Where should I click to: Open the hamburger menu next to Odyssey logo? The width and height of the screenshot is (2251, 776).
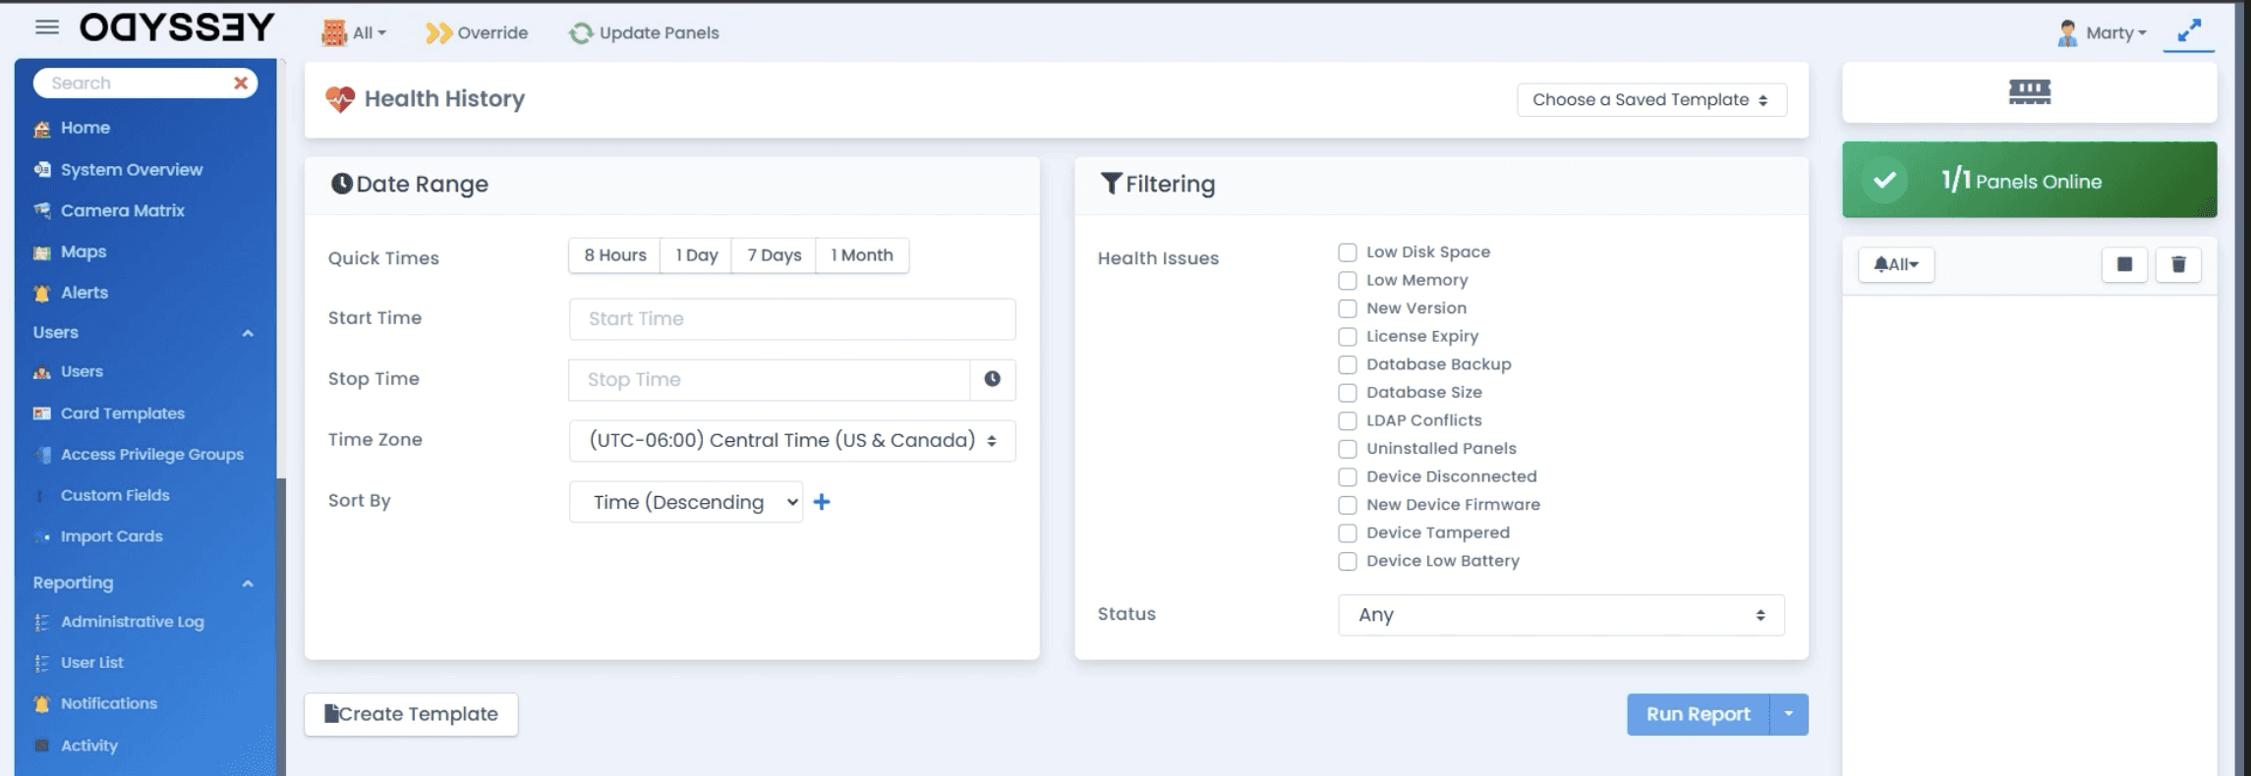(x=47, y=28)
